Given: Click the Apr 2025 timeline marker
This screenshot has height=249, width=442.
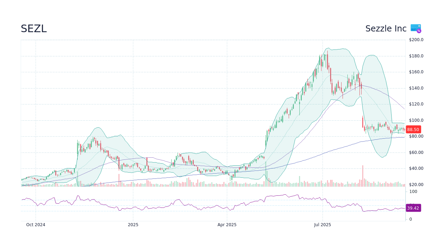Looking at the screenshot, I should click(x=227, y=225).
